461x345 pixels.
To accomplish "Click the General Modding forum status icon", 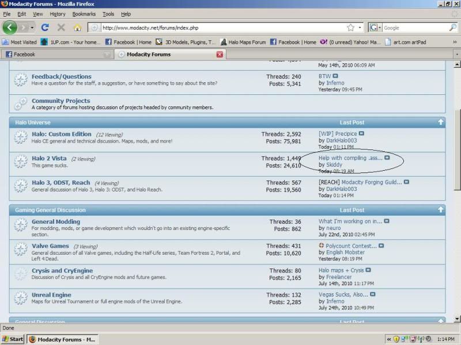I will [x=21, y=225].
